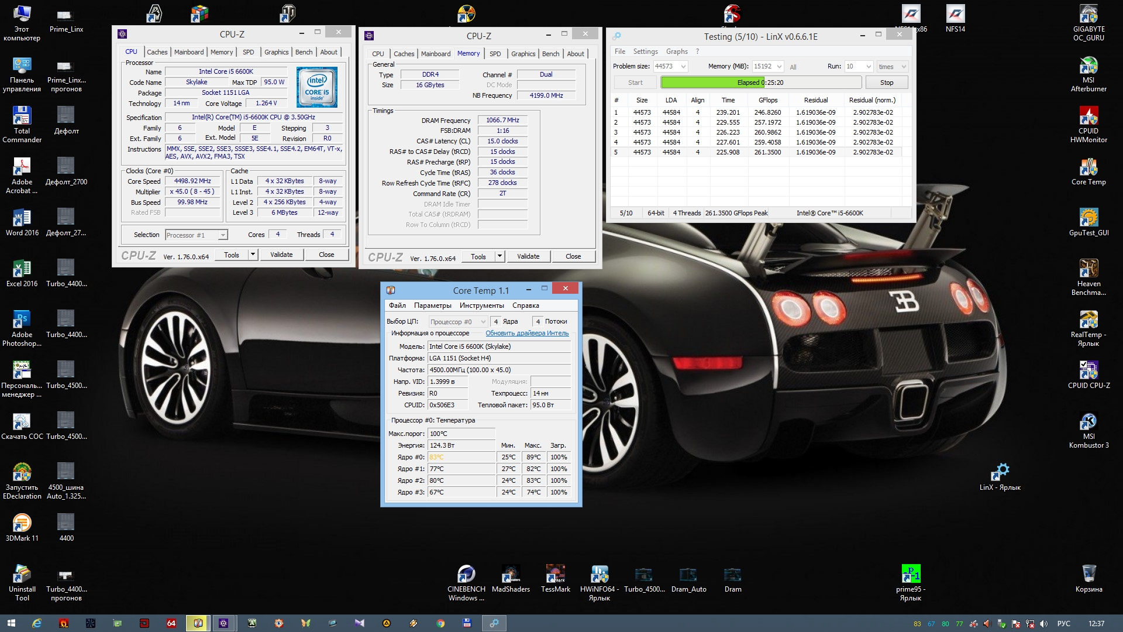Switch to the Mainboard tab in CPU-Z

(x=189, y=52)
